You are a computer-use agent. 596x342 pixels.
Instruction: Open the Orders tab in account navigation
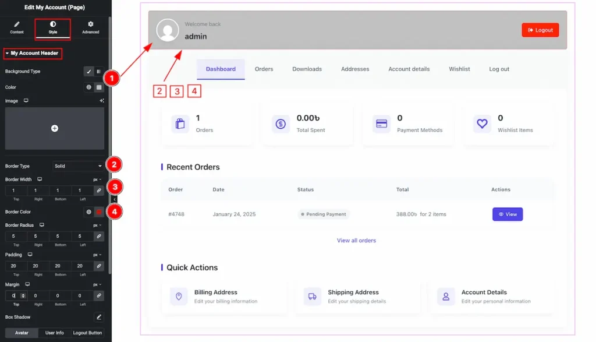(x=264, y=69)
